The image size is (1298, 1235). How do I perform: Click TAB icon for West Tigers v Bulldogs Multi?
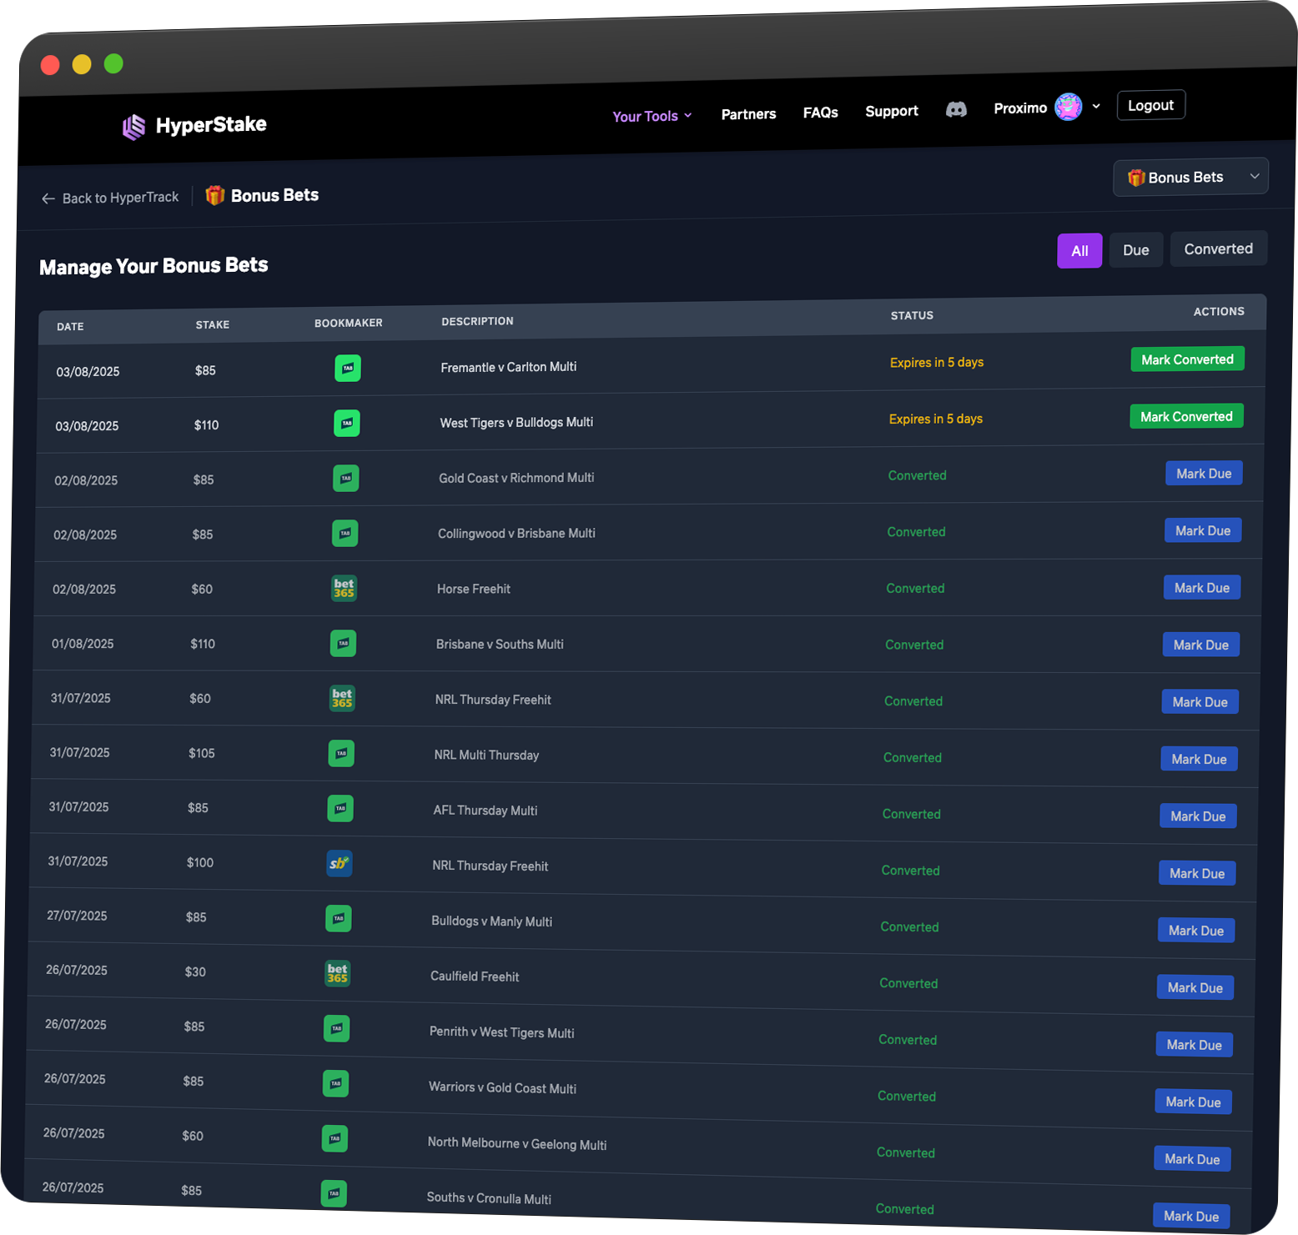pos(347,423)
